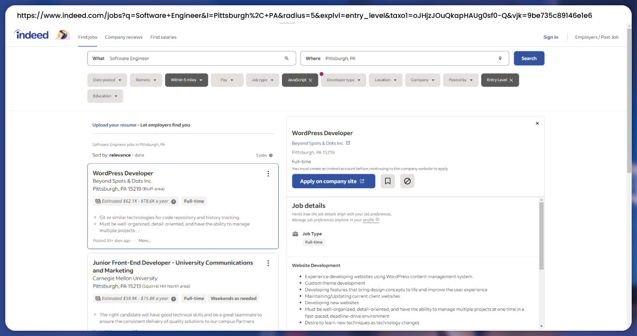Open the Find salaries tab
Image resolution: width=637 pixels, height=336 pixels.
(x=163, y=37)
